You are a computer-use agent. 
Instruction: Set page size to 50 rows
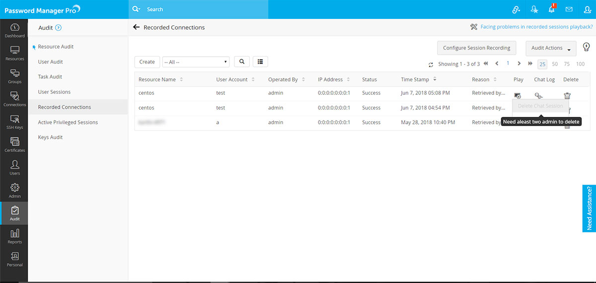[x=555, y=64]
